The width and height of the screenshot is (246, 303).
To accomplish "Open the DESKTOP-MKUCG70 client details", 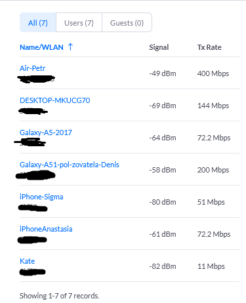I will click(x=55, y=100).
